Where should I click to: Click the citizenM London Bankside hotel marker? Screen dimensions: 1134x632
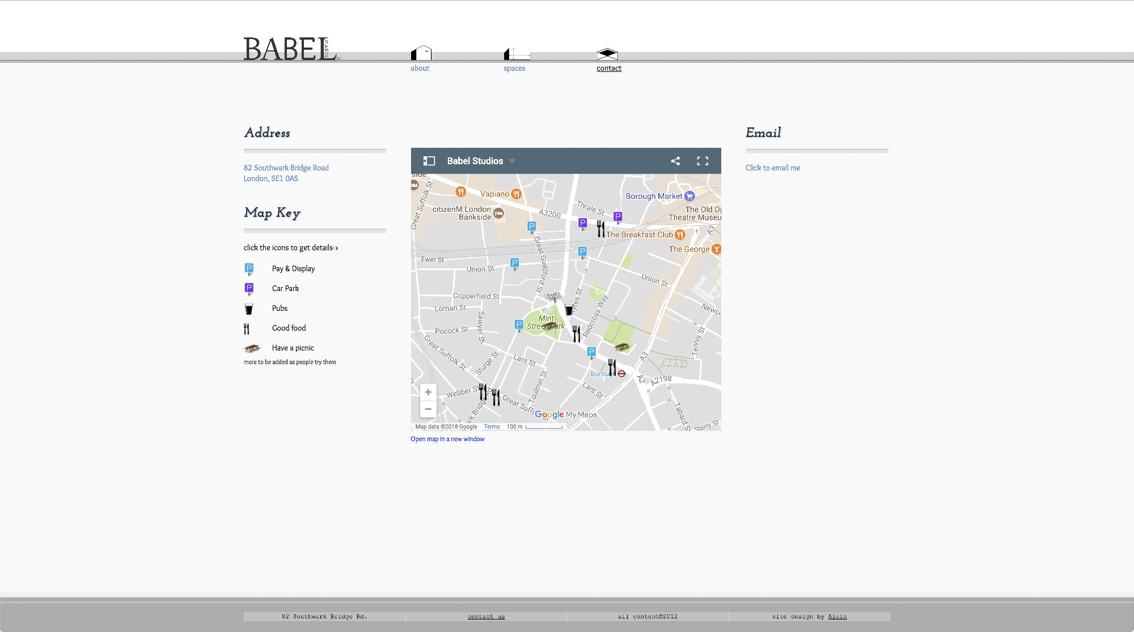498,213
